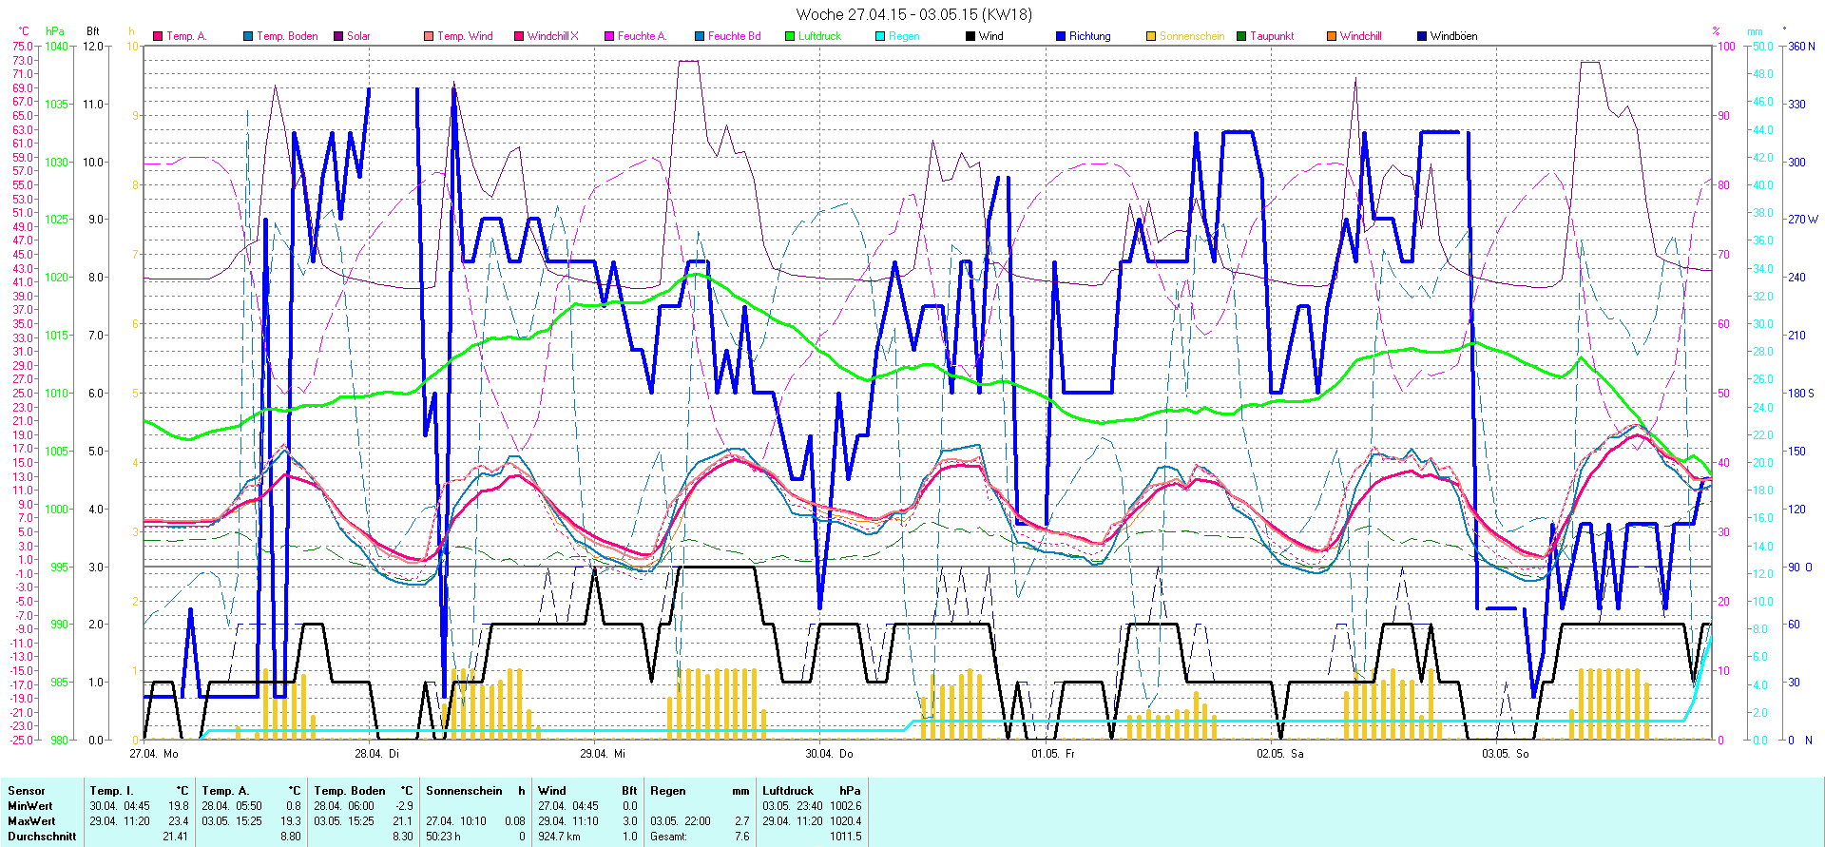Select the 01.05. Fr date marker
This screenshot has width=1825, height=847.
[x=1053, y=754]
